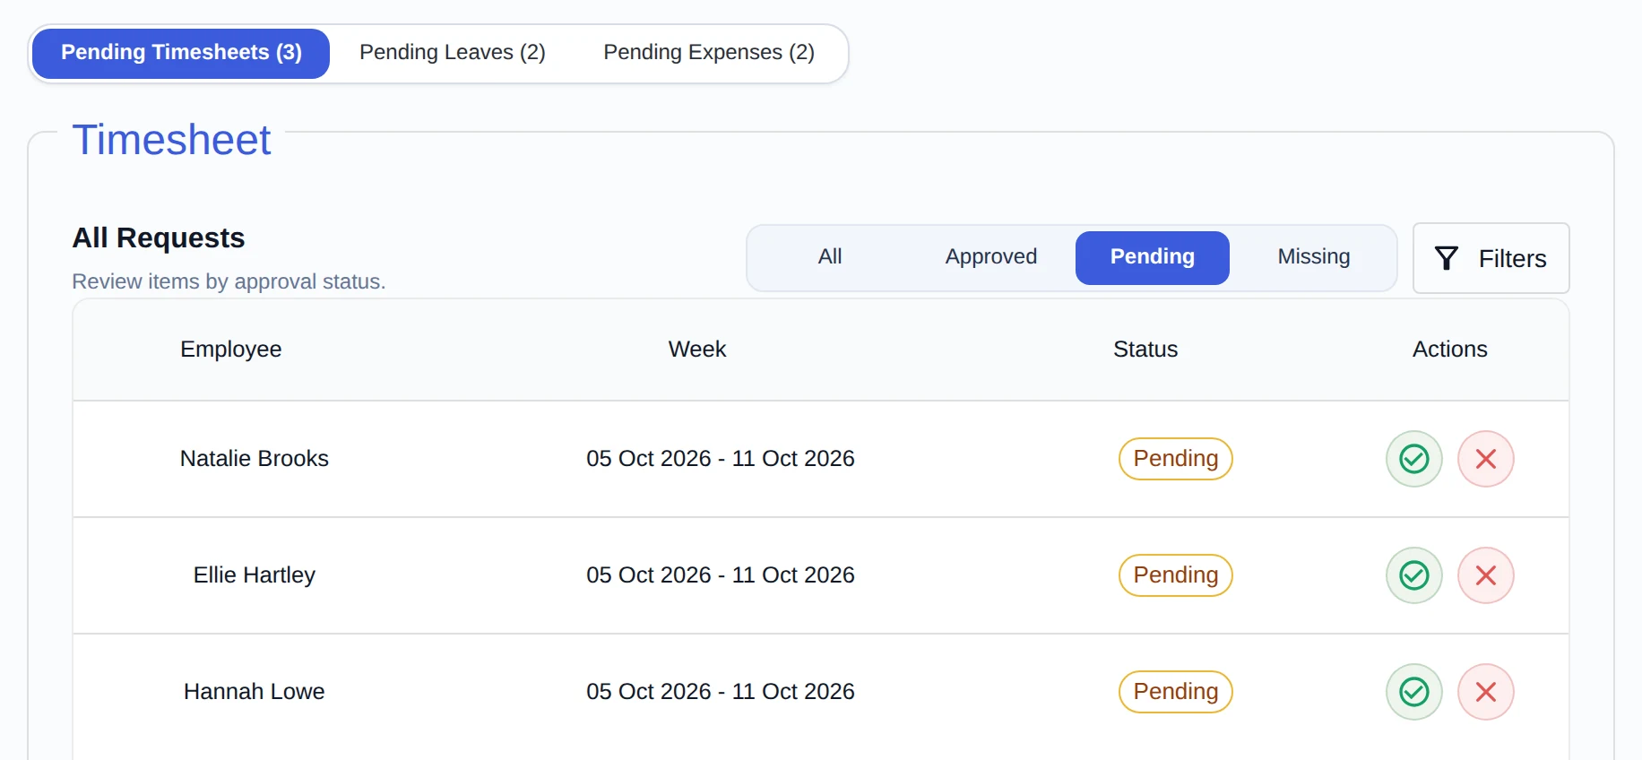The width and height of the screenshot is (1642, 760).
Task: Click the 'Review items by approval status.' text
Action: coord(229,281)
